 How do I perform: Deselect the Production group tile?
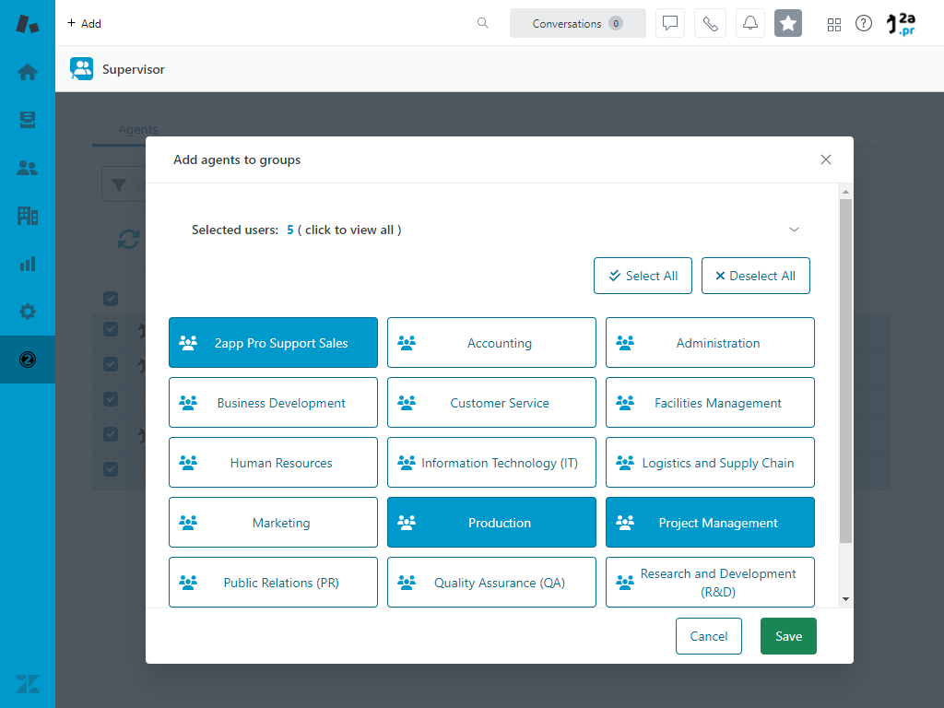click(491, 522)
